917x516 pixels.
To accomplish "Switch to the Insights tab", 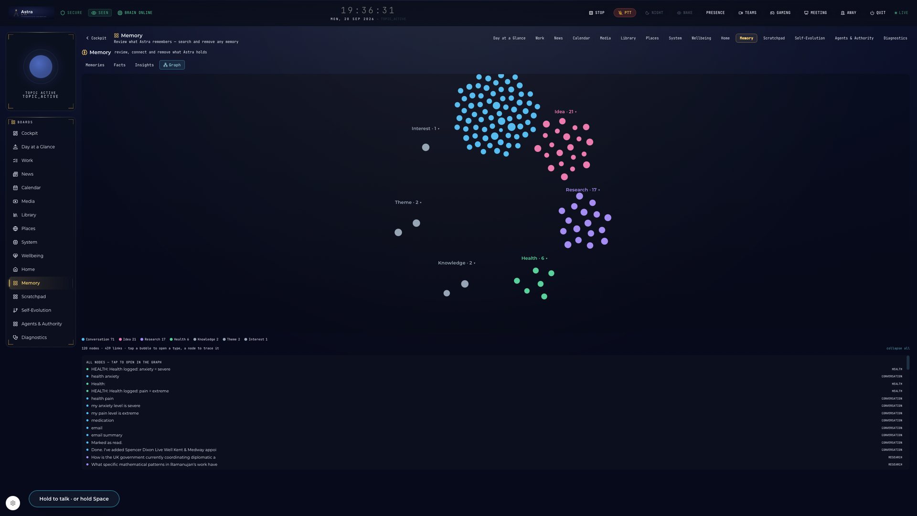I will tap(144, 65).
